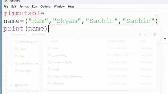Open view options dropdown arrow
The width and height of the screenshot is (168, 94).
coord(145,34)
